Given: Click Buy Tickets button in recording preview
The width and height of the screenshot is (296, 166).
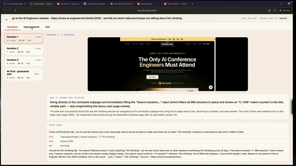Looking at the screenshot, I should pos(152,77).
